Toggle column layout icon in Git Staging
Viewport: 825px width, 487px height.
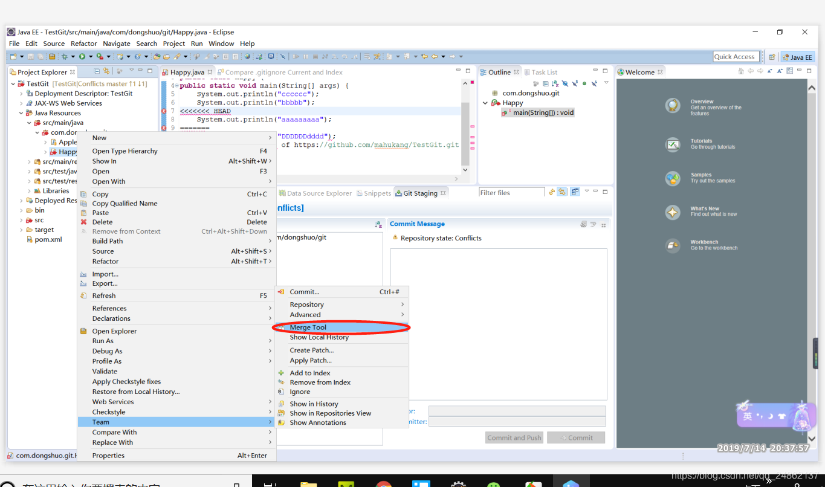pos(575,192)
